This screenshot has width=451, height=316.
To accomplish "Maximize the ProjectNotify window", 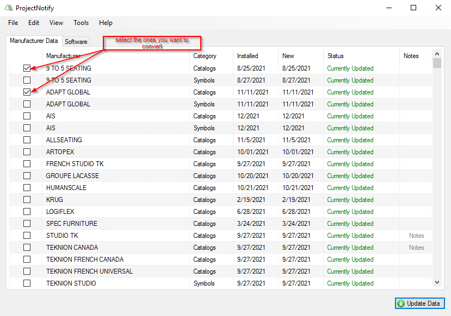I will click(x=413, y=8).
